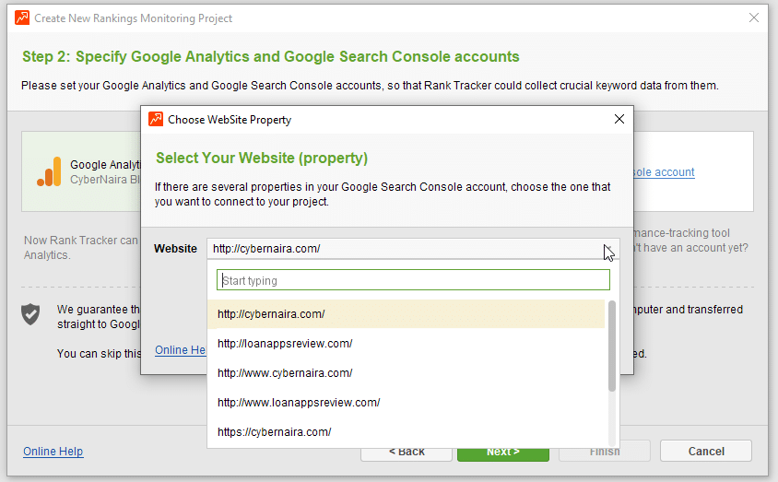Image resolution: width=778 pixels, height=482 pixels.
Task: Click logo icon in Choose WebSite Property dialog
Action: [x=156, y=119]
